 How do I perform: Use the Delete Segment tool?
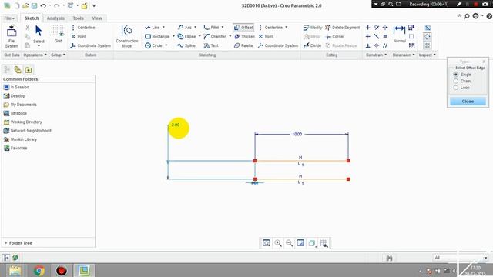click(x=342, y=28)
